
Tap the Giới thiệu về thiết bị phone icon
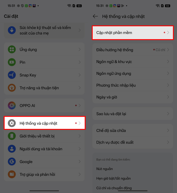tap(12, 136)
